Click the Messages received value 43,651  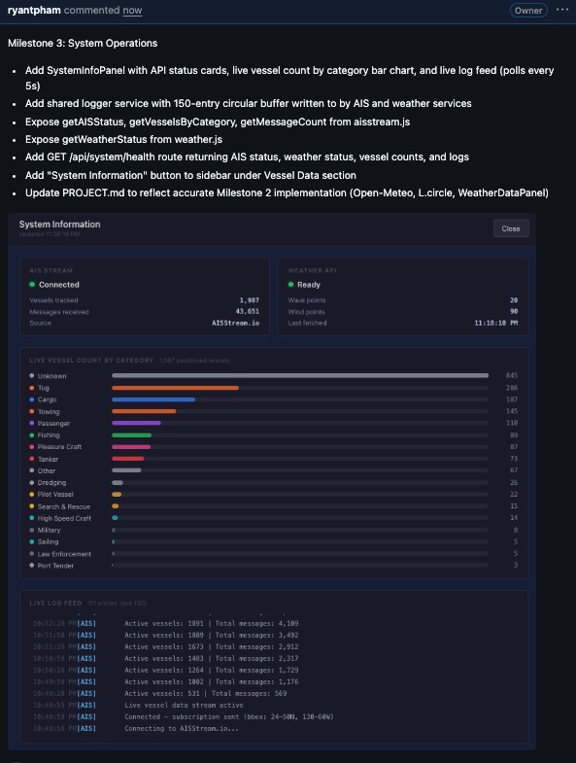(247, 311)
